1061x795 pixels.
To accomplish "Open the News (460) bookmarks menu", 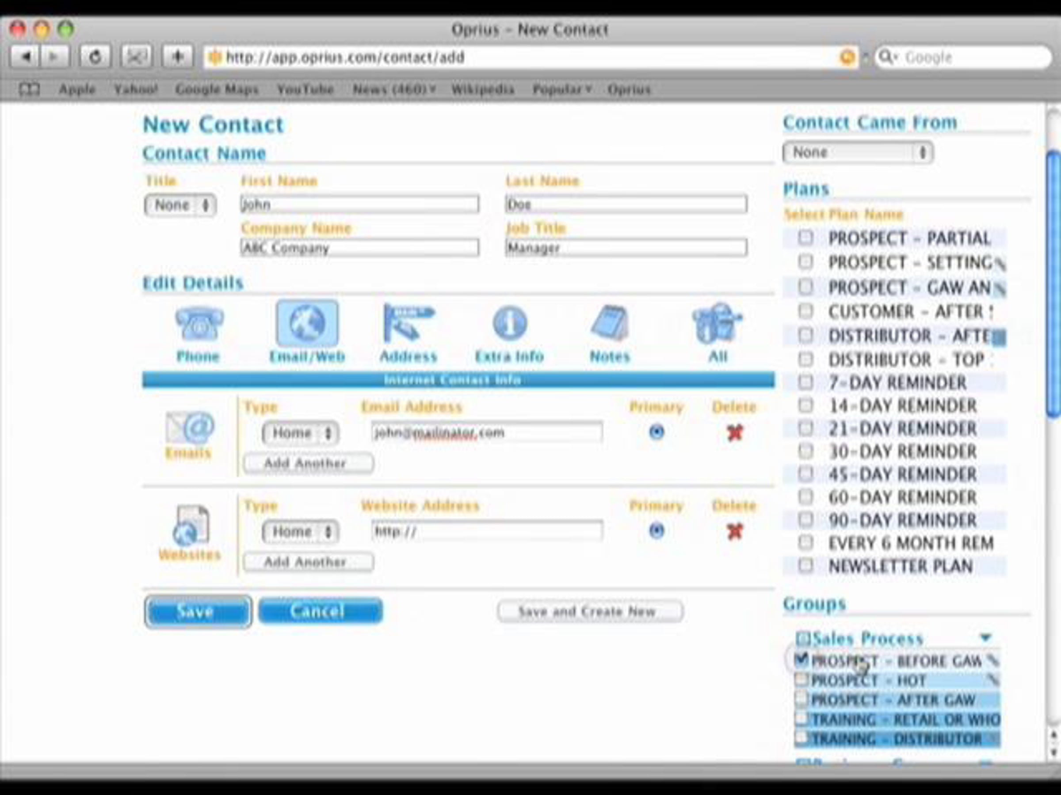I will [394, 89].
